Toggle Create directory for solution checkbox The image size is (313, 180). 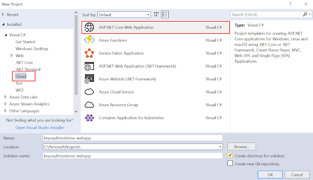[x=230, y=155]
